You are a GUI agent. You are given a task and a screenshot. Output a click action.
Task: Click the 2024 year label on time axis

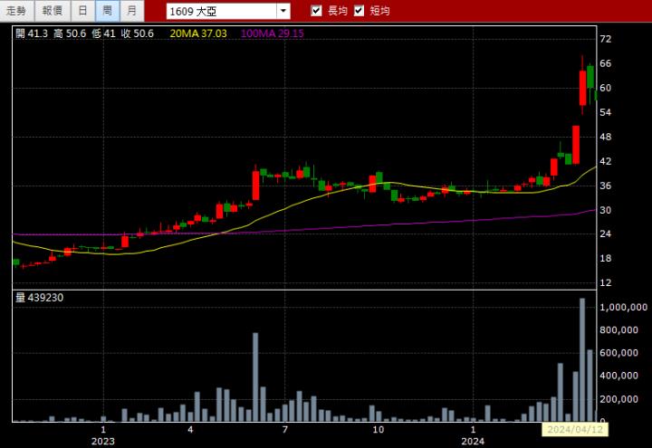[473, 441]
